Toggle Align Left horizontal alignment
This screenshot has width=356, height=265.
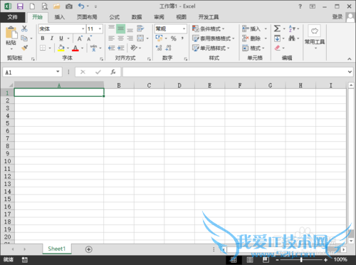click(x=112, y=38)
